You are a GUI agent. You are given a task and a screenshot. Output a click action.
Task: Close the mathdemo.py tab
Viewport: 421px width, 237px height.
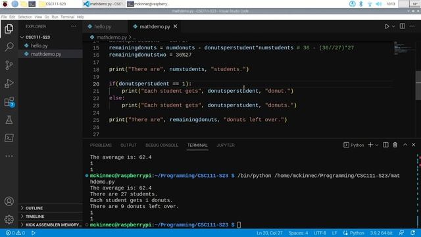176,26
